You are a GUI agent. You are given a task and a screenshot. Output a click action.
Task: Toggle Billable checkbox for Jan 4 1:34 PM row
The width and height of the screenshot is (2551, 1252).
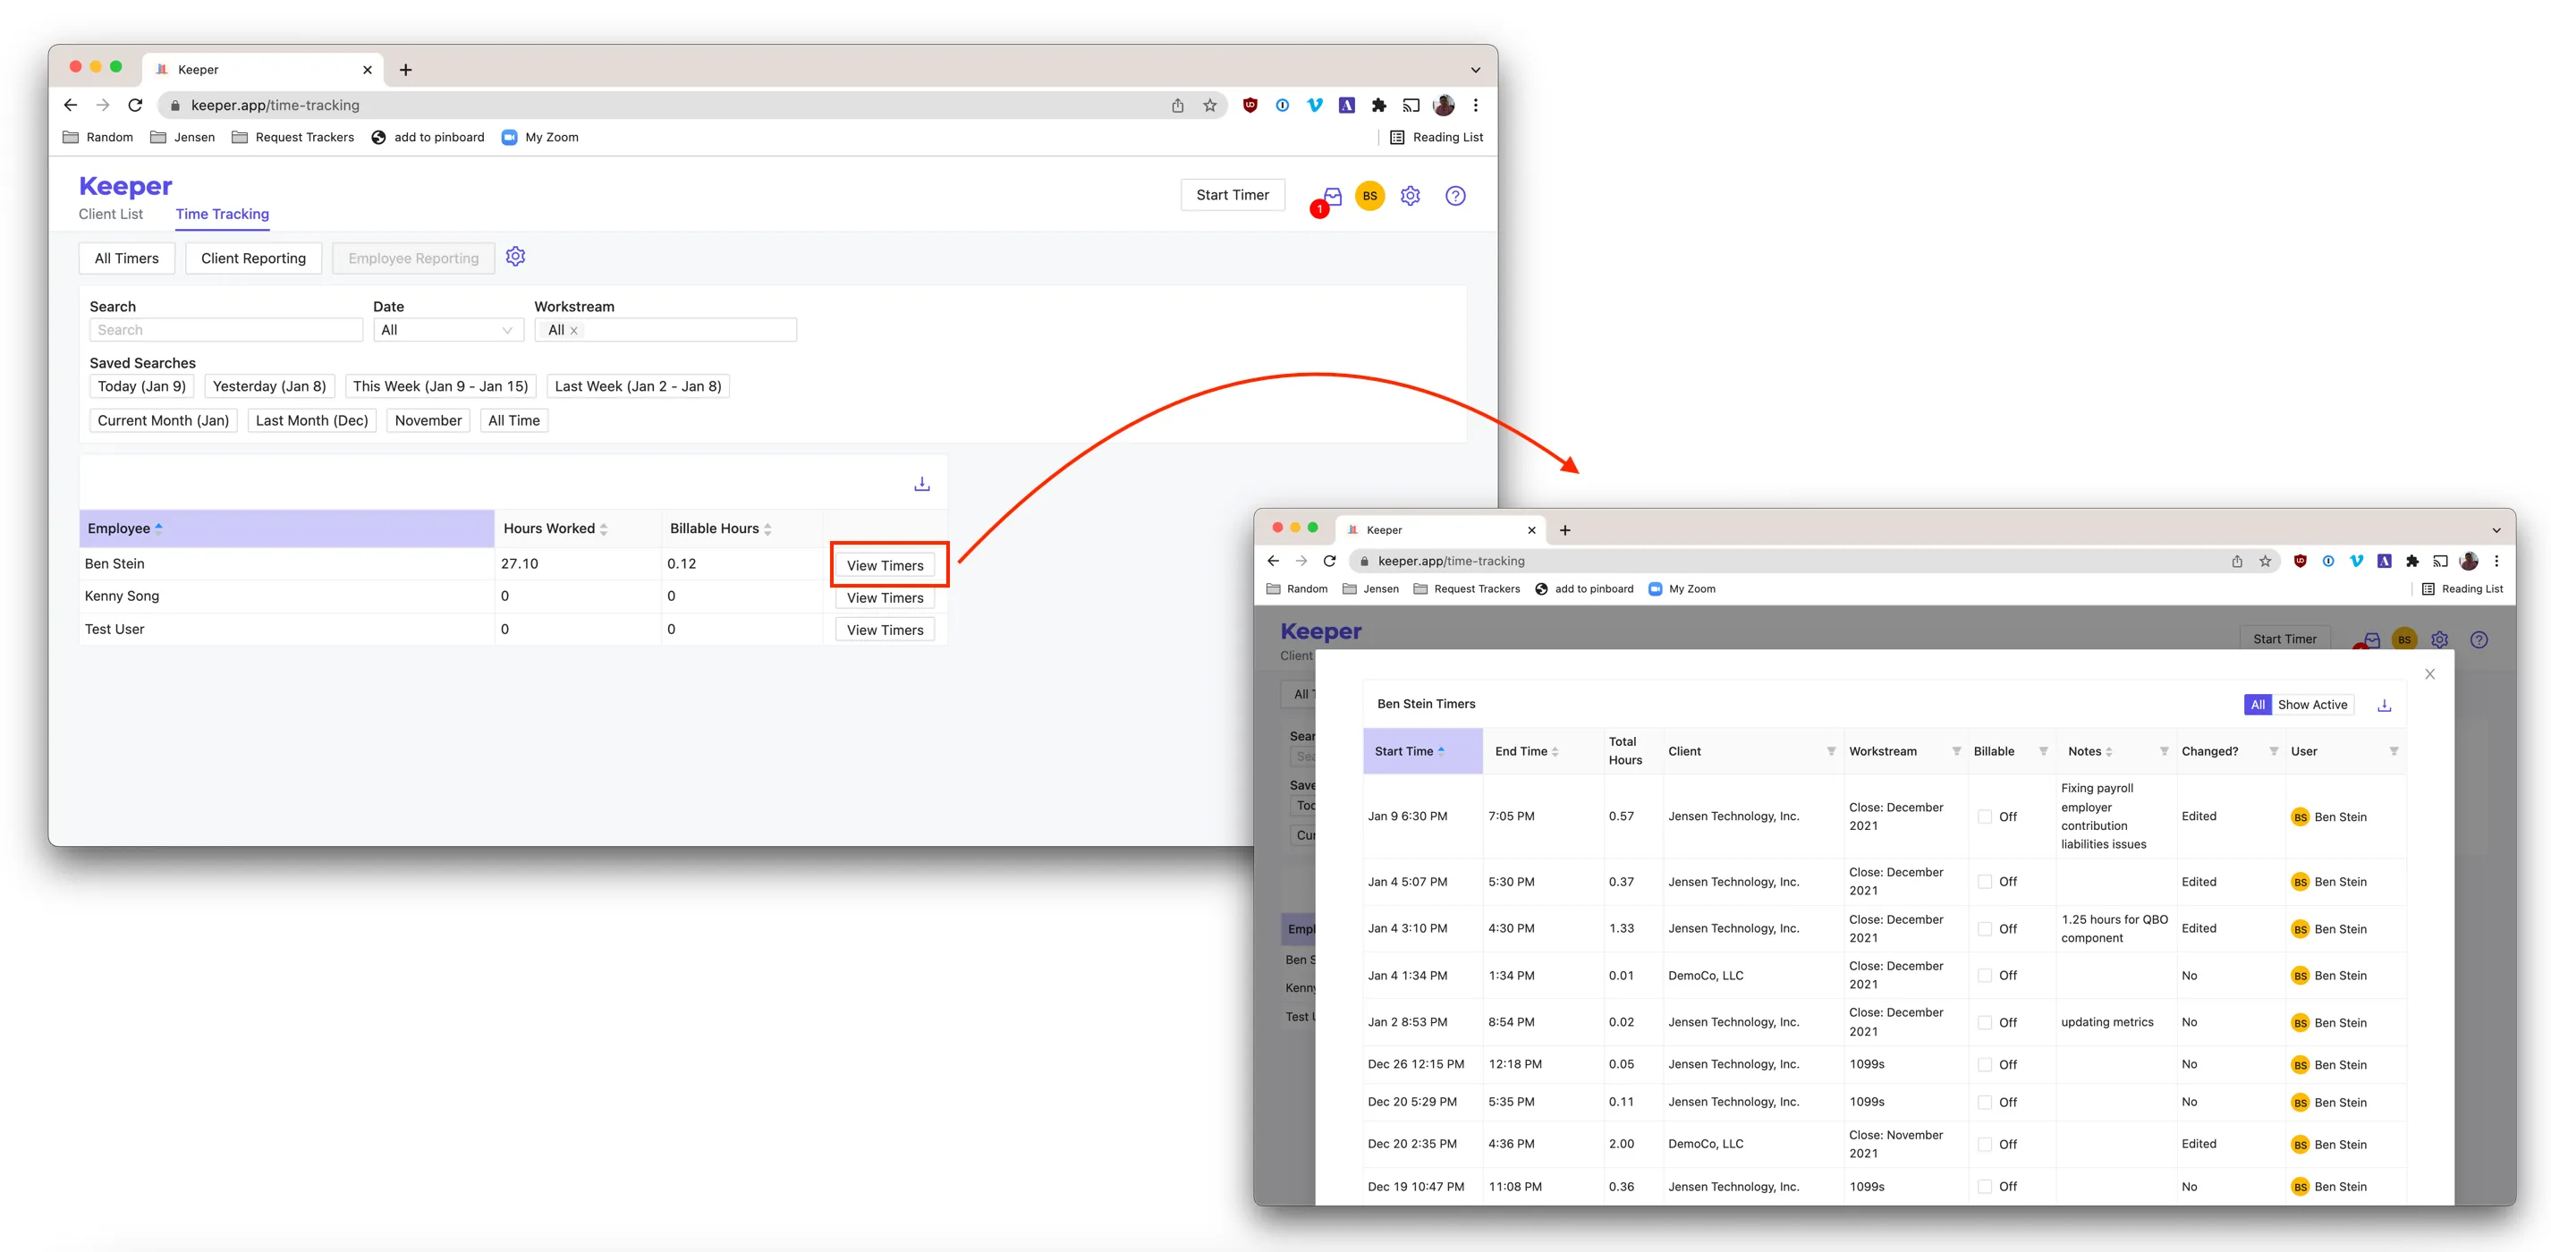coord(1985,976)
